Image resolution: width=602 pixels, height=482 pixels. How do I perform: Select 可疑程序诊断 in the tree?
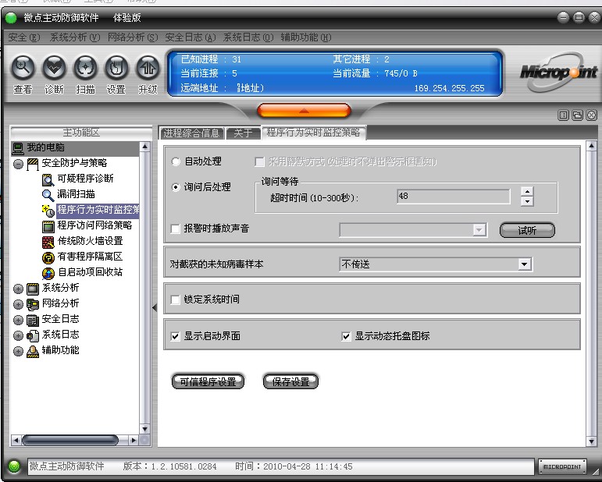(85, 179)
